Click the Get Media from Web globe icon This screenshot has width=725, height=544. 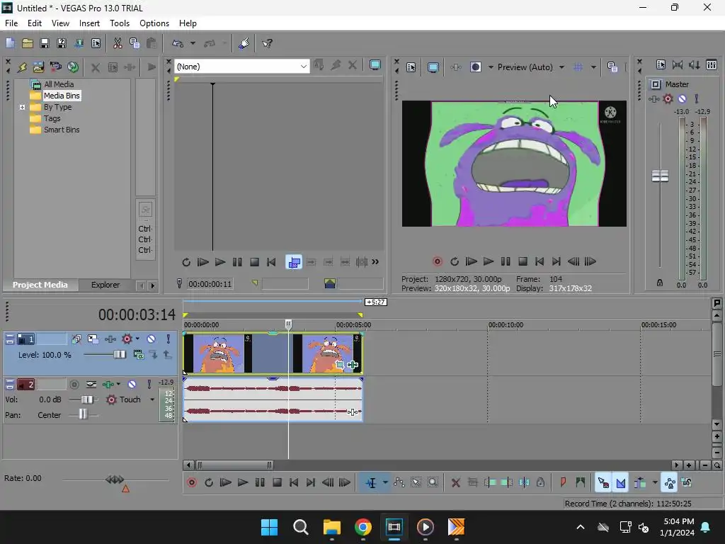(x=73, y=67)
